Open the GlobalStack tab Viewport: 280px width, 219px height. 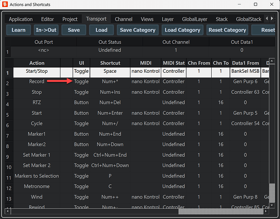click(248, 19)
